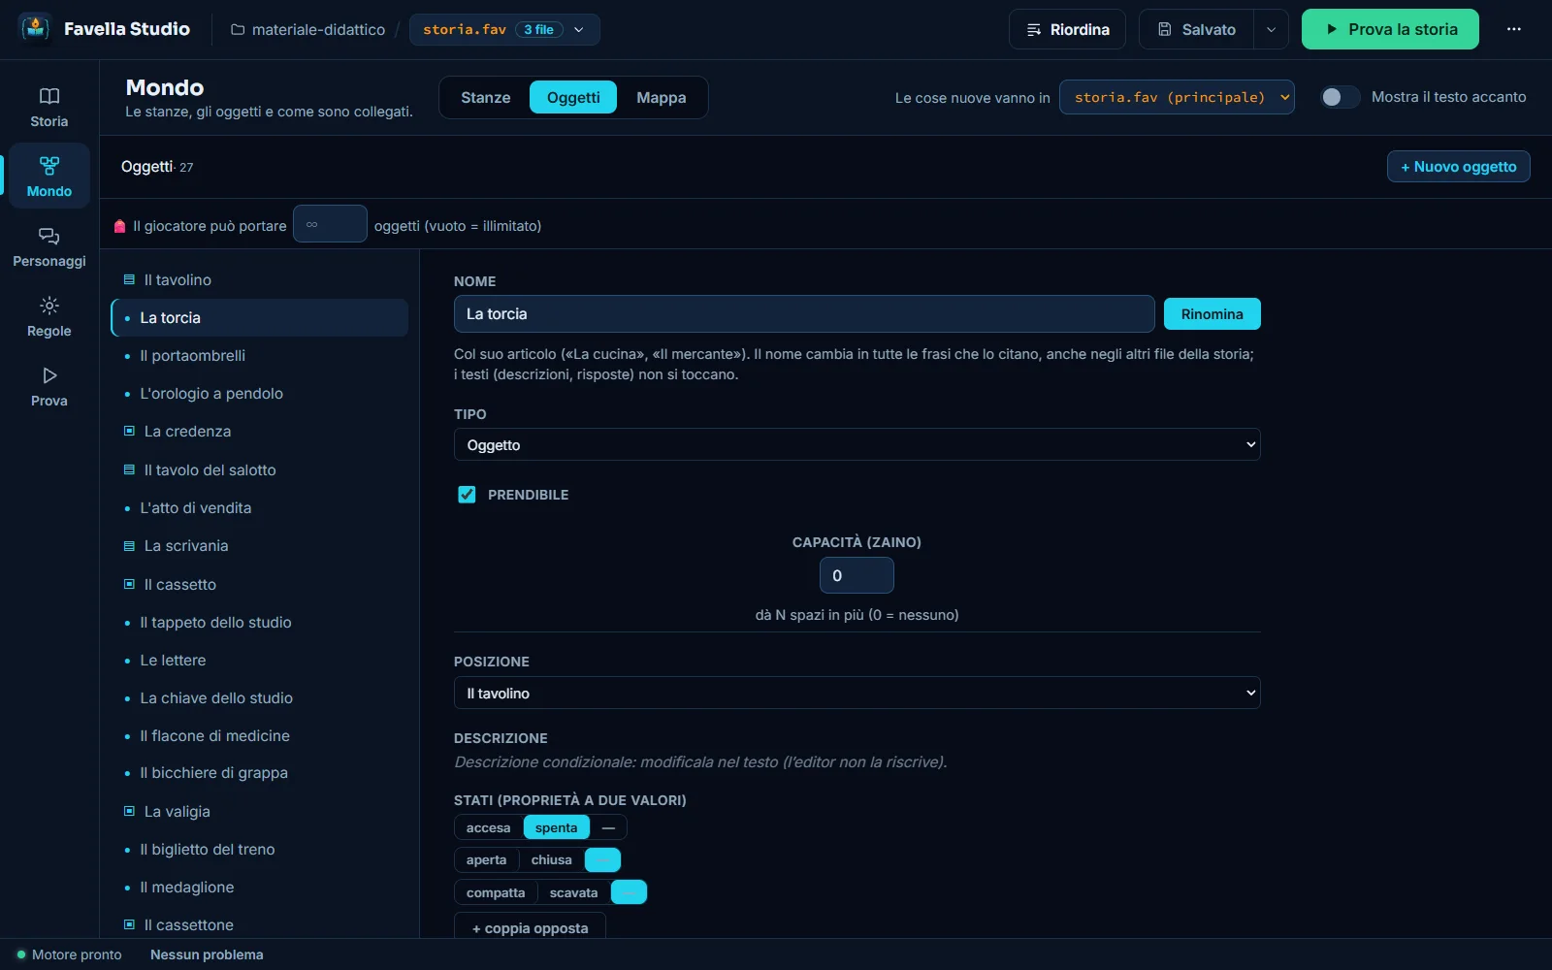Set state to aperta
This screenshot has height=970, width=1552.
(x=486, y=859)
